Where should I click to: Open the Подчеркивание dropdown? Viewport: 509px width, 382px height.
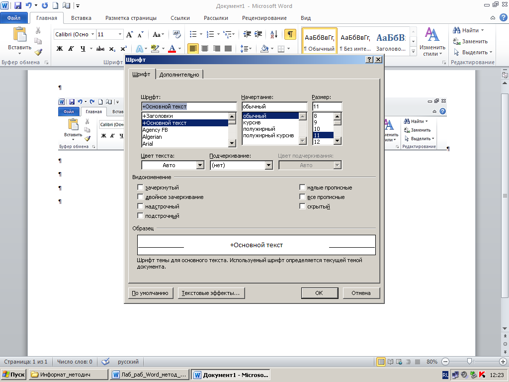(x=268, y=165)
